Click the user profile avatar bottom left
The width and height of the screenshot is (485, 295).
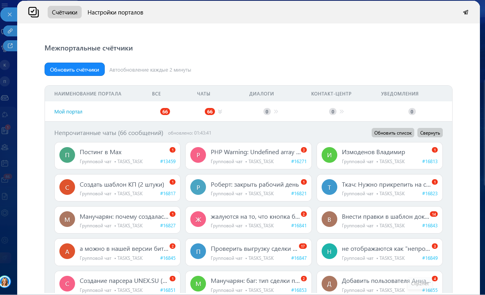pyautogui.click(x=5, y=281)
